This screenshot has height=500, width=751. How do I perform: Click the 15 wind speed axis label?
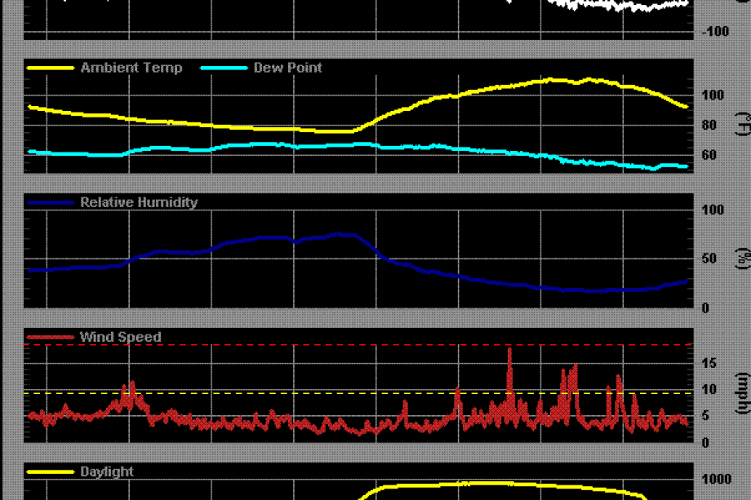click(709, 364)
